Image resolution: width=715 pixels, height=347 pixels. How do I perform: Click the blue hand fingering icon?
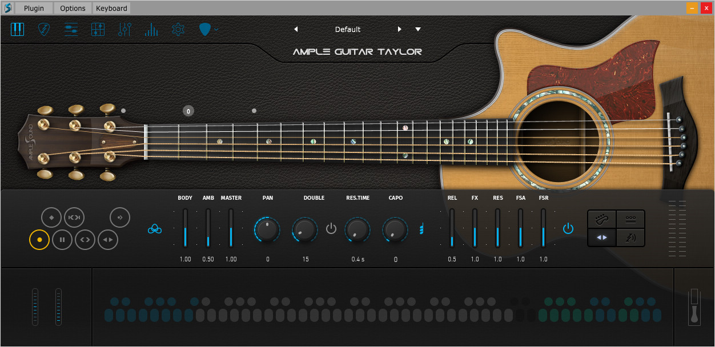pyautogui.click(x=421, y=229)
